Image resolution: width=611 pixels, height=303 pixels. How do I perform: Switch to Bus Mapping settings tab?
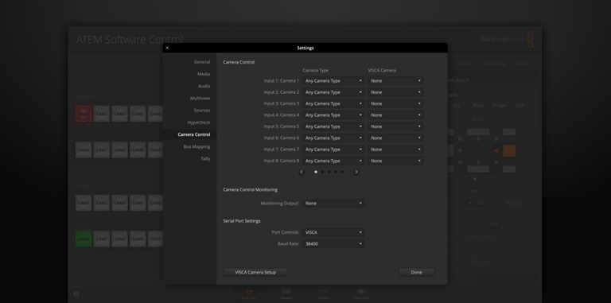point(197,147)
